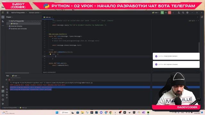Viewport: 205px width, 115px height.
Task: Open Code With Me user icon
Action: (x=179, y=13)
